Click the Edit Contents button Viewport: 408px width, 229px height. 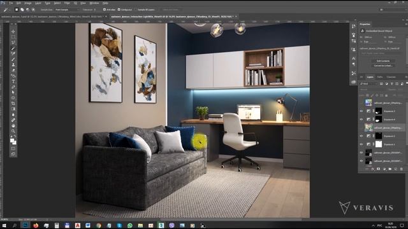click(x=383, y=61)
